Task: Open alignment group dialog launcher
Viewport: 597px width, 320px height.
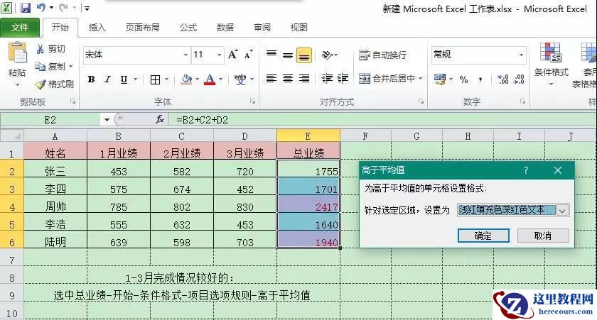Action: (421, 102)
